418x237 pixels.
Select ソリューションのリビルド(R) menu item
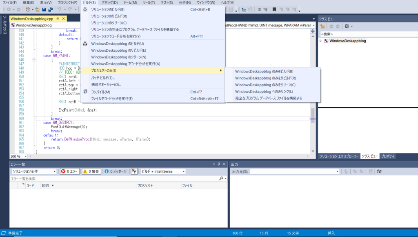153,16
